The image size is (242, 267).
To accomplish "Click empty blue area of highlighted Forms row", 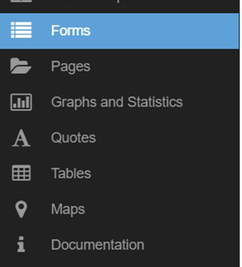I will [x=164, y=31].
